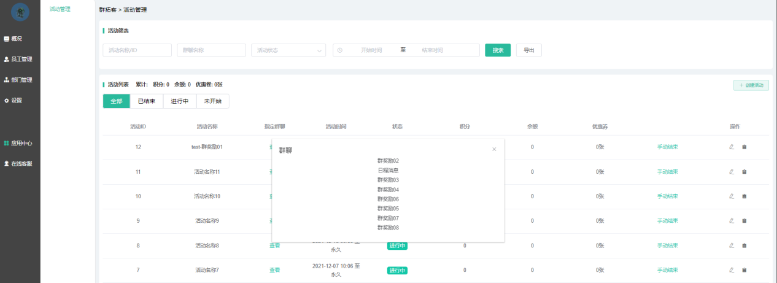
Task: Open 应用中心 from the sidebar
Action: [x=18, y=143]
